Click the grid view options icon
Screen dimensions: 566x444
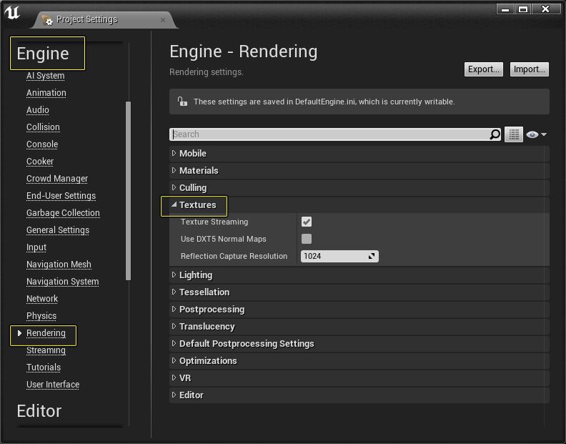pyautogui.click(x=514, y=134)
